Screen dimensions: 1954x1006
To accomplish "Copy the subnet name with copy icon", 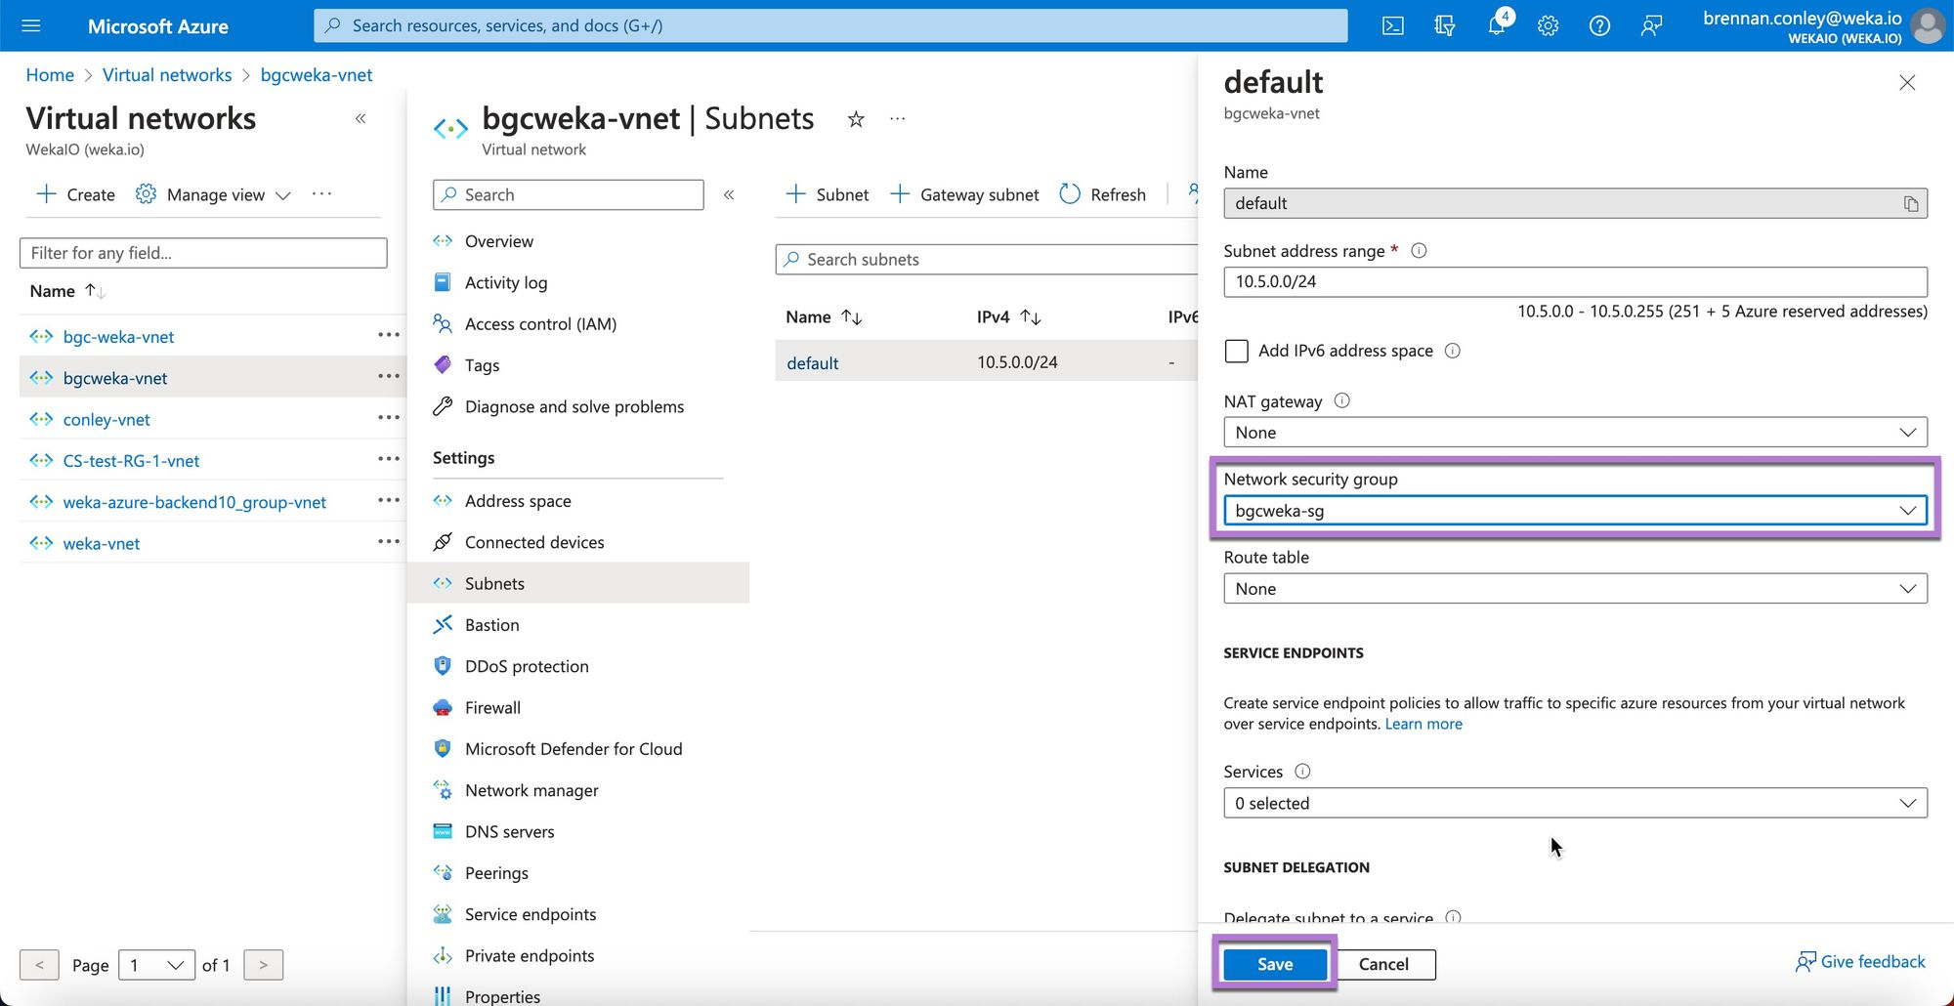I will click(1910, 204).
